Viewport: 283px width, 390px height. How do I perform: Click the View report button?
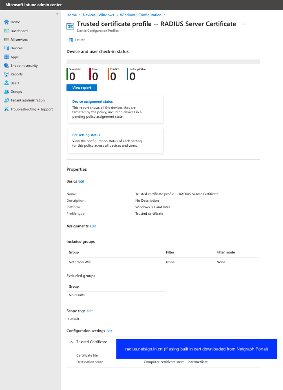pyautogui.click(x=82, y=88)
